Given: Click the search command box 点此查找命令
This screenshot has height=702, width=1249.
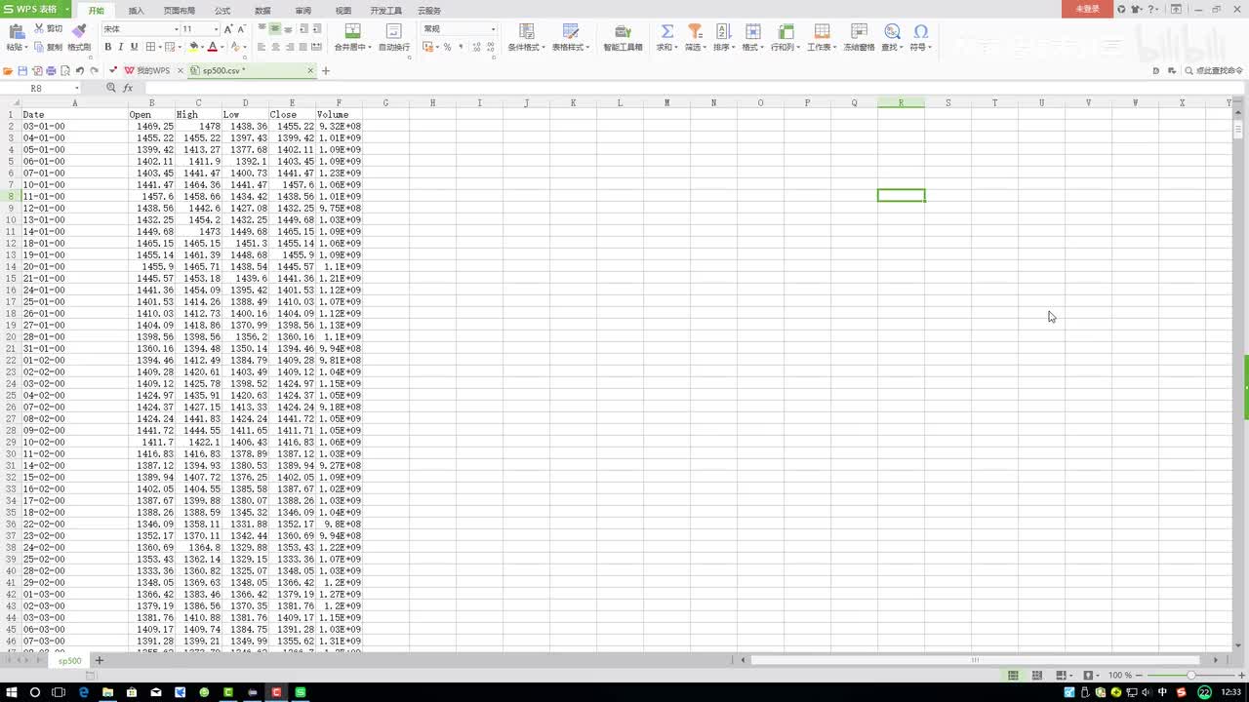Looking at the screenshot, I should click(x=1214, y=71).
